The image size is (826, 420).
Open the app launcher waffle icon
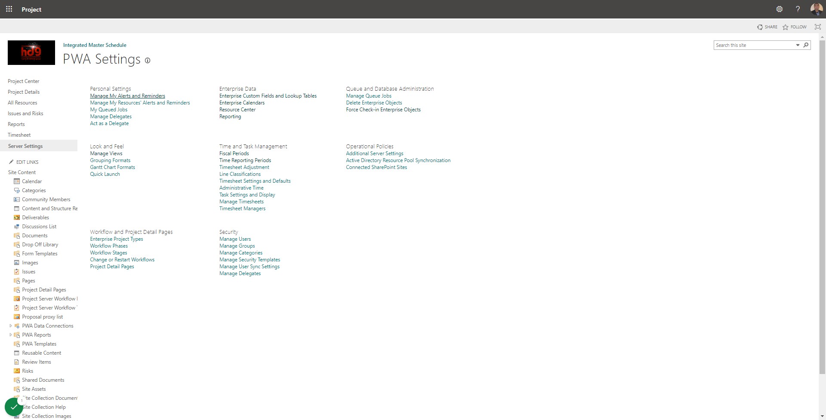pyautogui.click(x=9, y=9)
